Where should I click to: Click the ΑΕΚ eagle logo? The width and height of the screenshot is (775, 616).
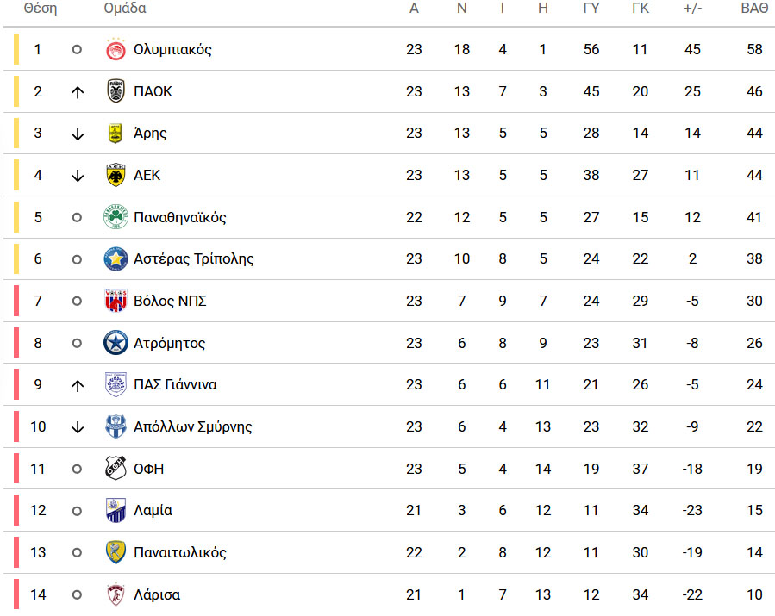pos(116,176)
